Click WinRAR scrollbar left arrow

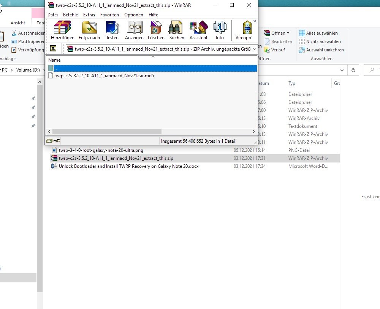(49, 132)
